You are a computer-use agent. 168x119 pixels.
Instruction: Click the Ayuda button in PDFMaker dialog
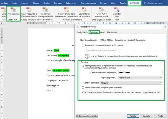pyautogui.click(x=160, y=116)
